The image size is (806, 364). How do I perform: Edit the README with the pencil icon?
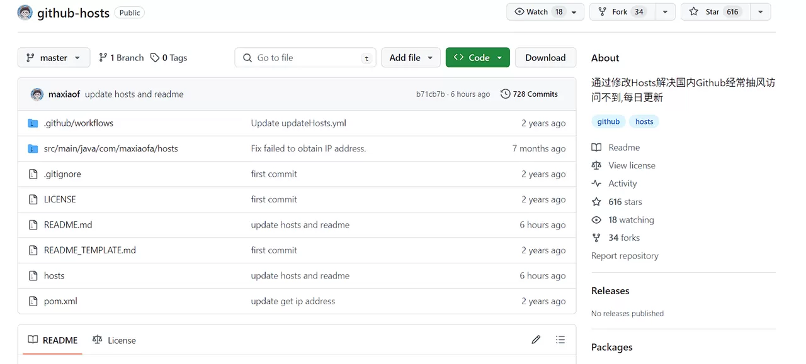pos(536,339)
